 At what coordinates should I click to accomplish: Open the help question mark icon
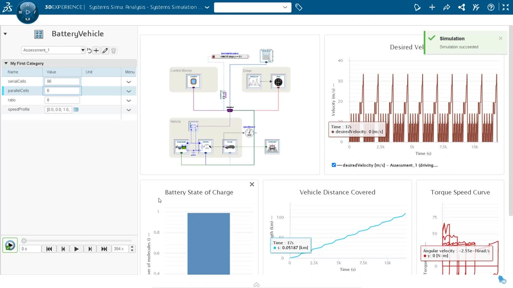(x=491, y=7)
